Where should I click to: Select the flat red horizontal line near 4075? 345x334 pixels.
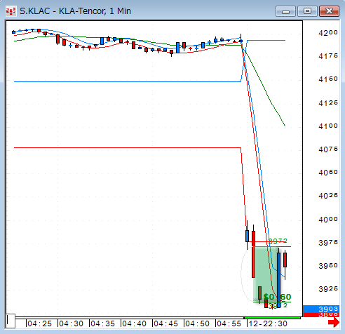pos(128,147)
